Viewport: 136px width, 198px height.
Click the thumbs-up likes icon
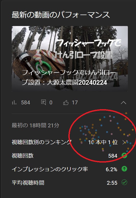[x=66, y=103]
